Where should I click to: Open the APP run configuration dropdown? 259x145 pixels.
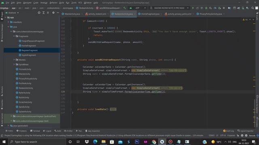tap(138, 8)
